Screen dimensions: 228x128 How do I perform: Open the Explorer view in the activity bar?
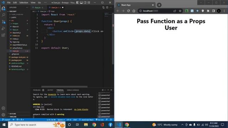pos(3,8)
